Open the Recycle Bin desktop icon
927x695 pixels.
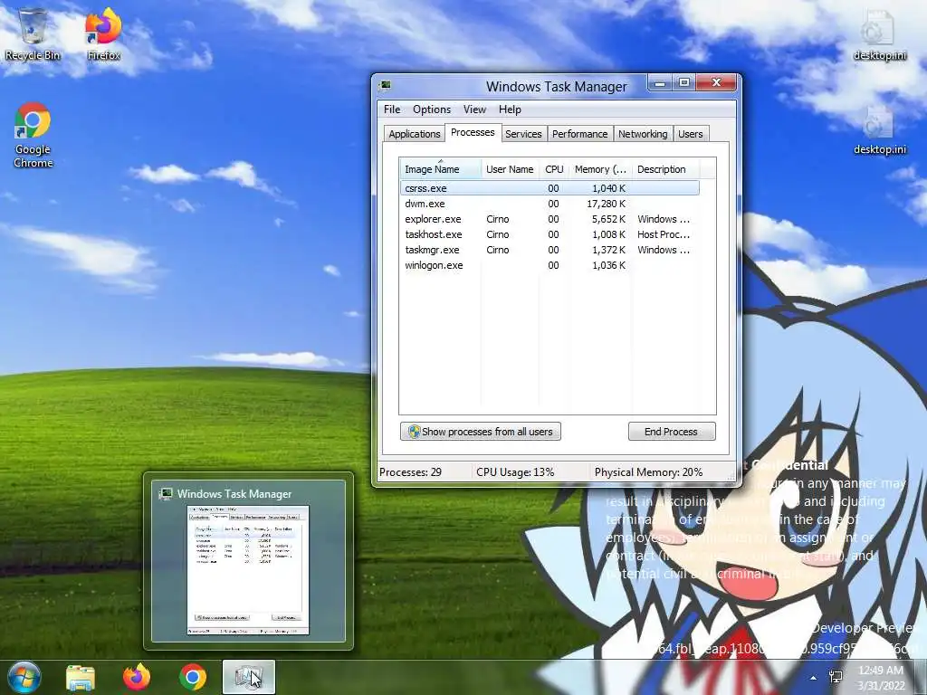pos(33,33)
